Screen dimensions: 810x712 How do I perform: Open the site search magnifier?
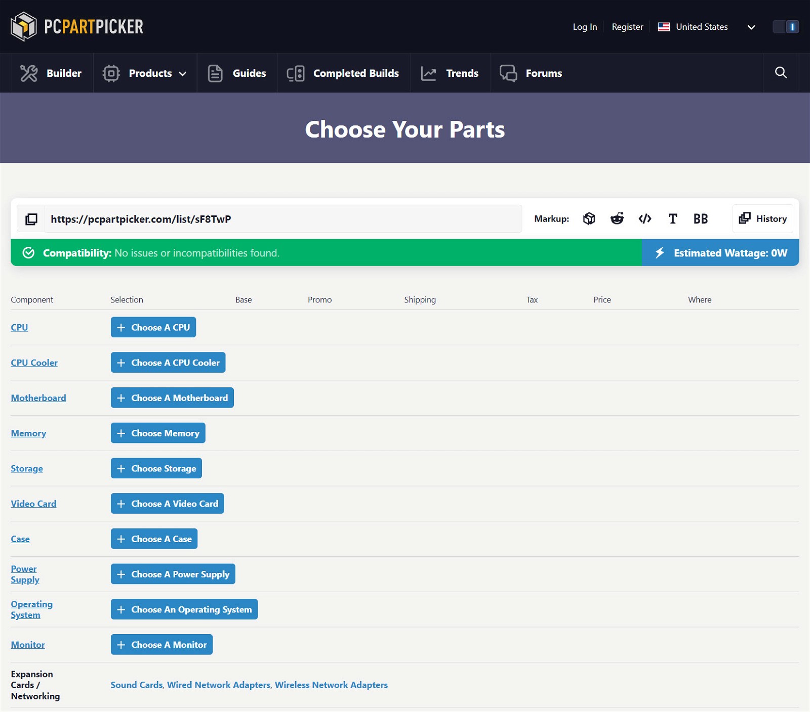pyautogui.click(x=781, y=73)
